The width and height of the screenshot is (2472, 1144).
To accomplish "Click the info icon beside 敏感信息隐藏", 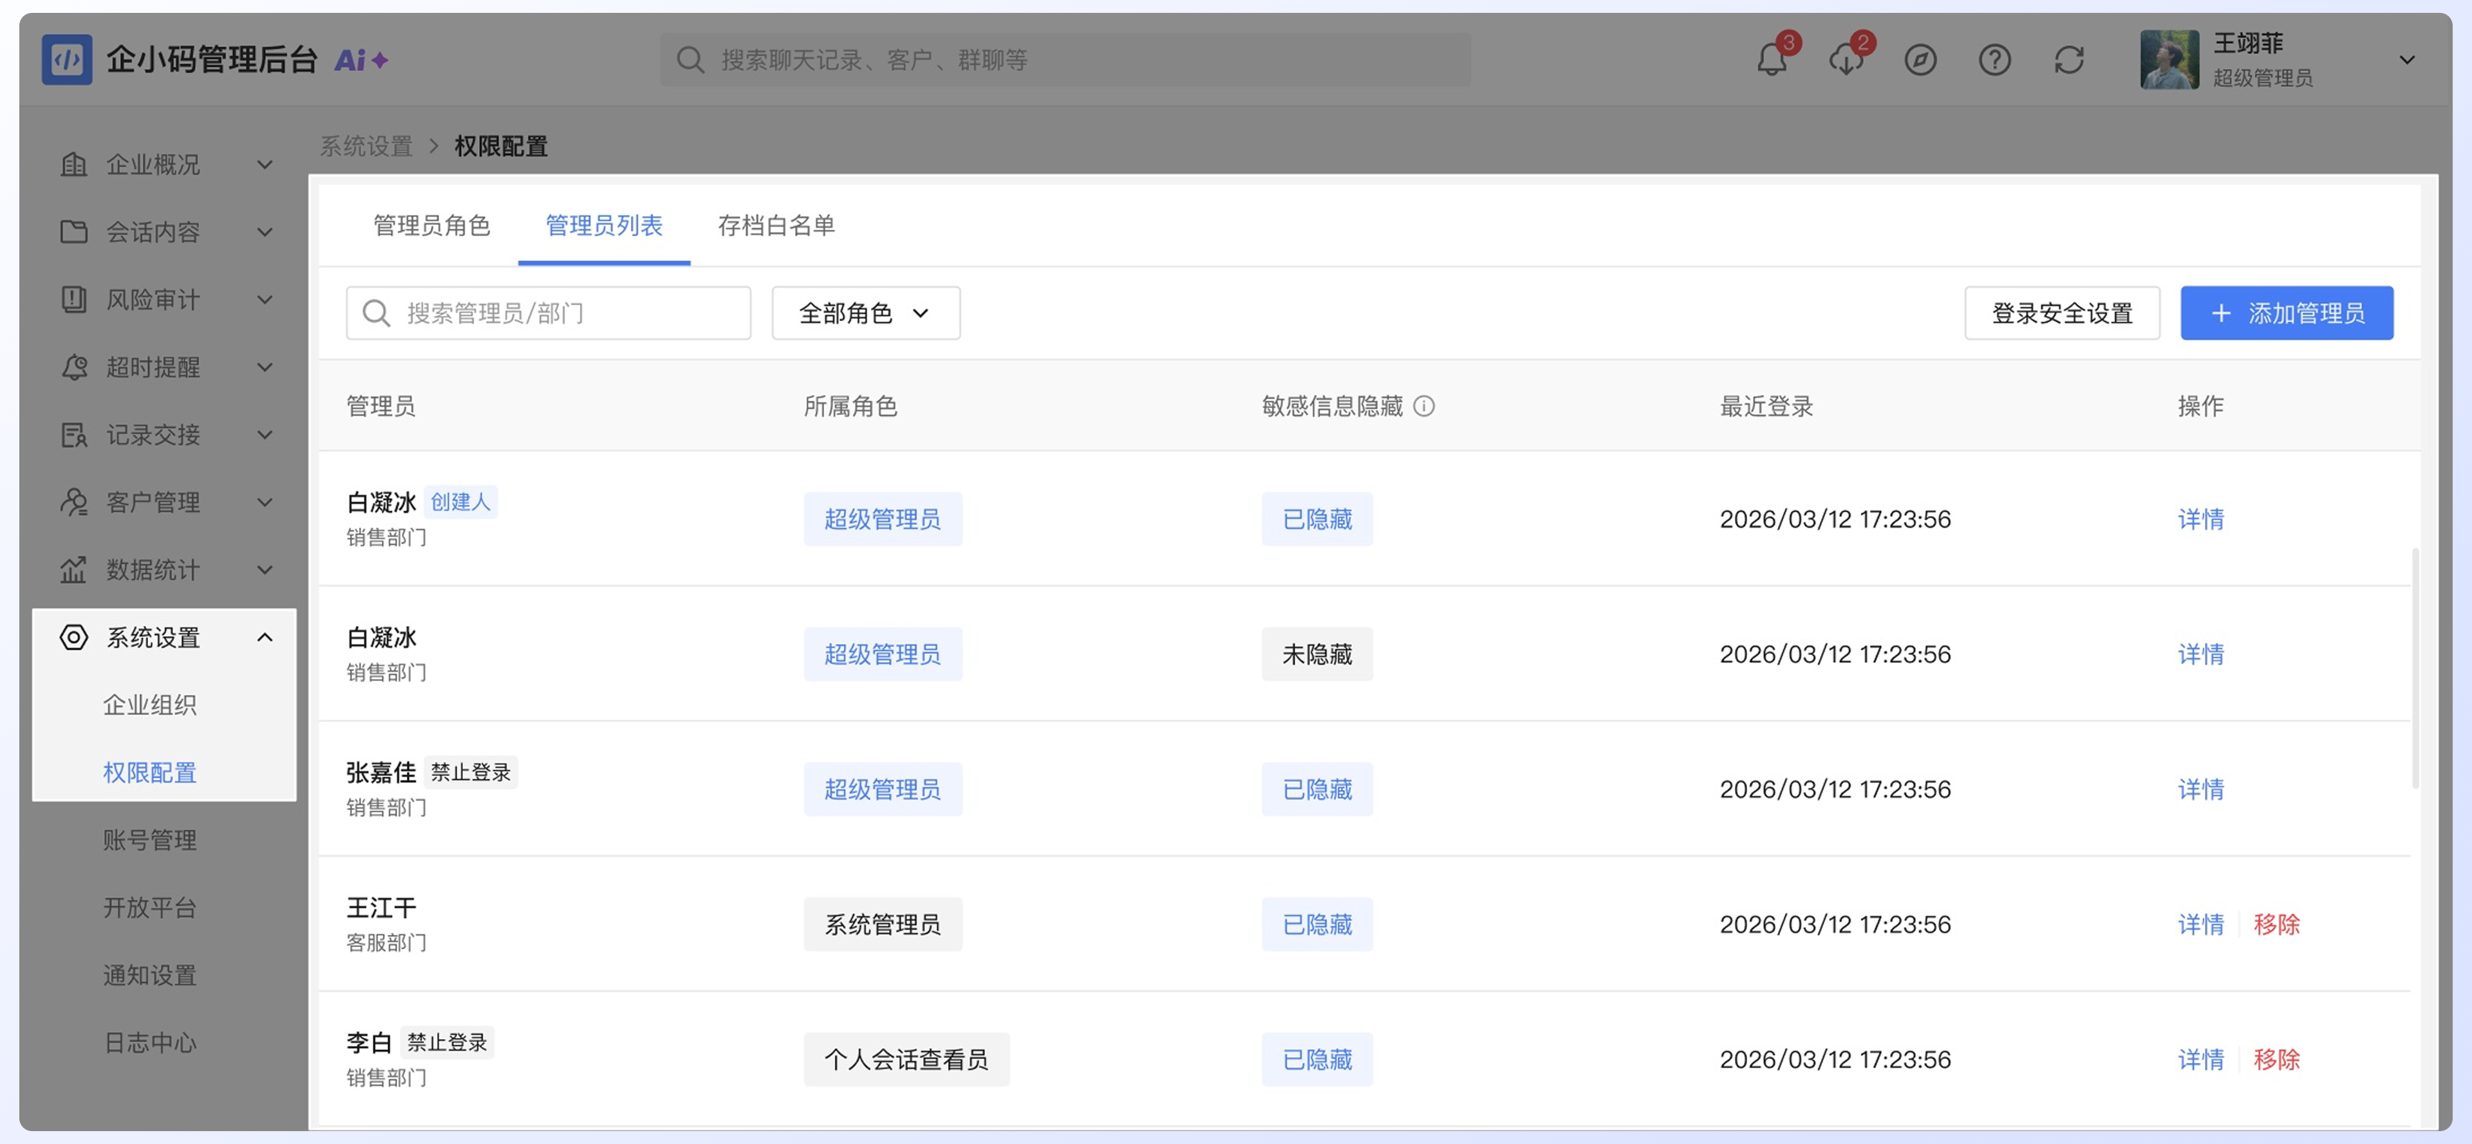I will click(1424, 407).
